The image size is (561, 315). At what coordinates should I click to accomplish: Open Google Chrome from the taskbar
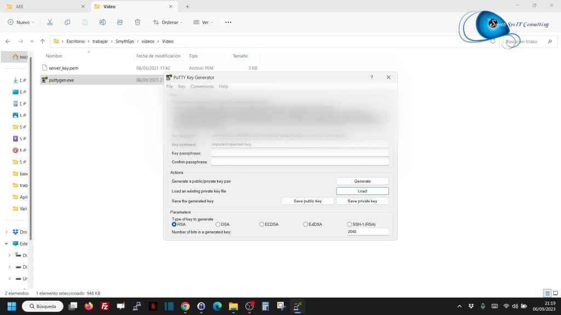185,306
